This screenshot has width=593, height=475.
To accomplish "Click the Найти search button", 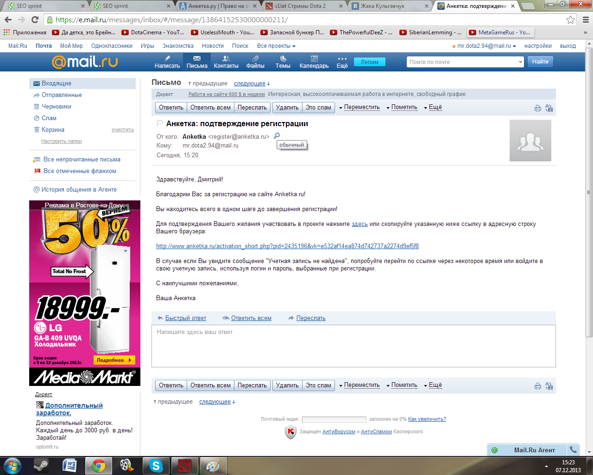I will (x=540, y=62).
